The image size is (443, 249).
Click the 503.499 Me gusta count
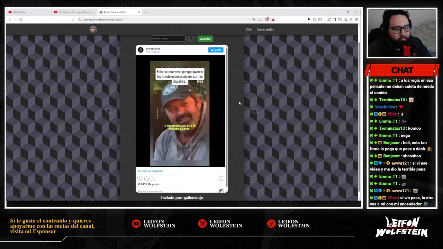click(x=148, y=184)
